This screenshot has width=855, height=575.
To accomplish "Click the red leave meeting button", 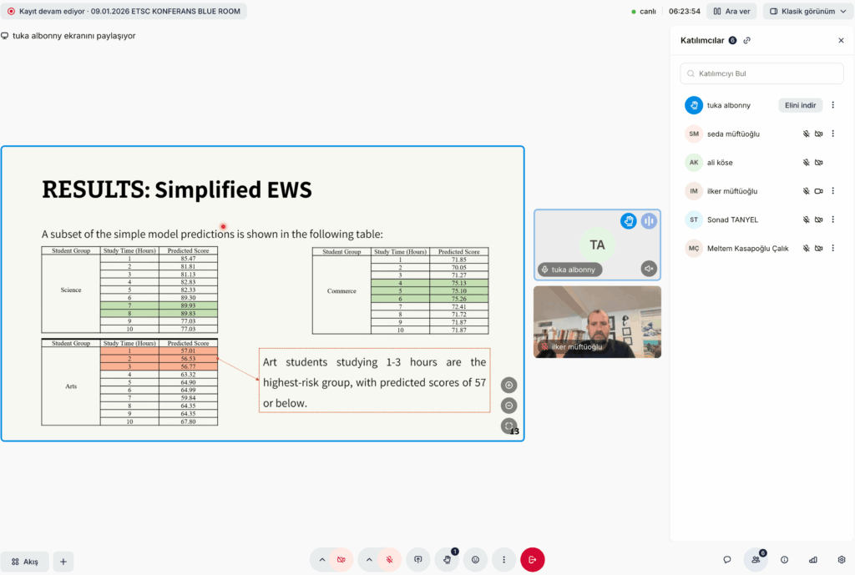I will (x=532, y=560).
